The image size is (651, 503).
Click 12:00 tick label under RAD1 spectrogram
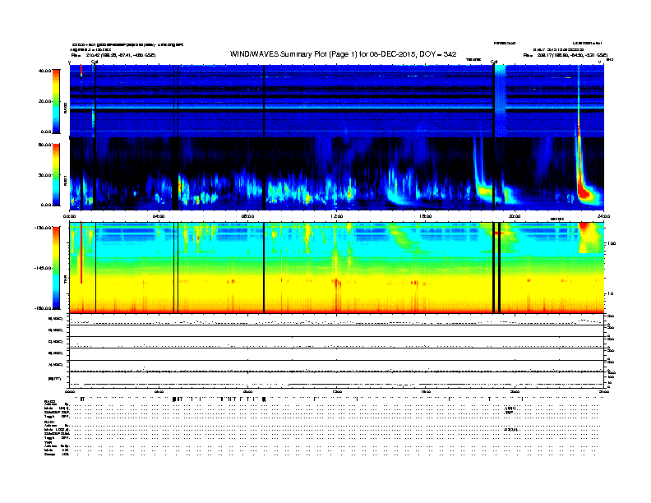coord(337,216)
